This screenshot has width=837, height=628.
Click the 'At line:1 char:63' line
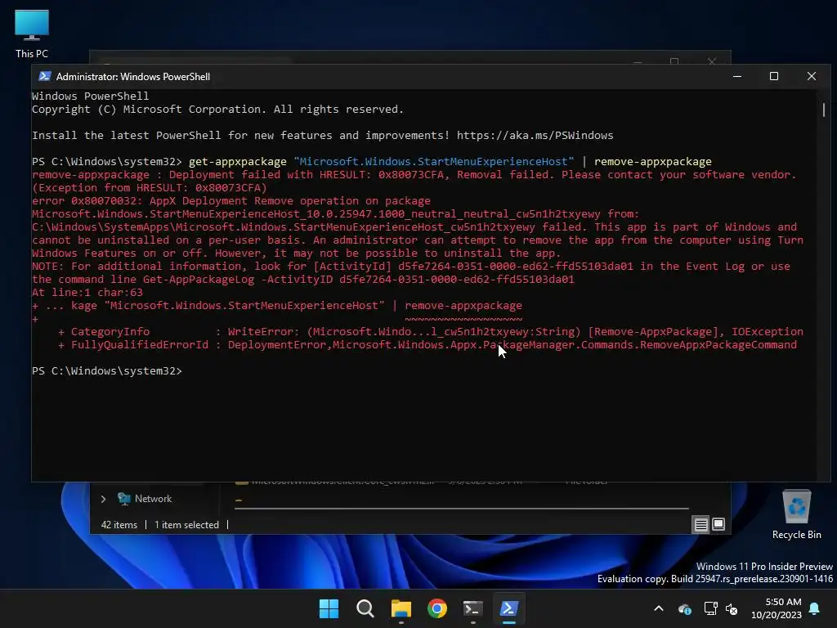click(87, 293)
